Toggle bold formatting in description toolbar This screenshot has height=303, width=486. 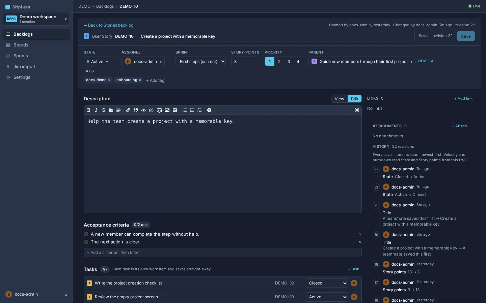(89, 110)
